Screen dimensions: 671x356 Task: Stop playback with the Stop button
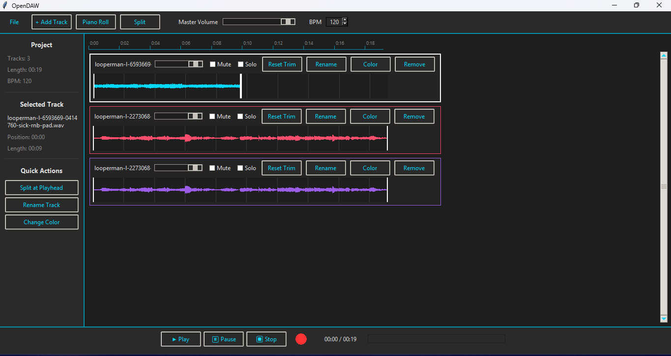266,339
